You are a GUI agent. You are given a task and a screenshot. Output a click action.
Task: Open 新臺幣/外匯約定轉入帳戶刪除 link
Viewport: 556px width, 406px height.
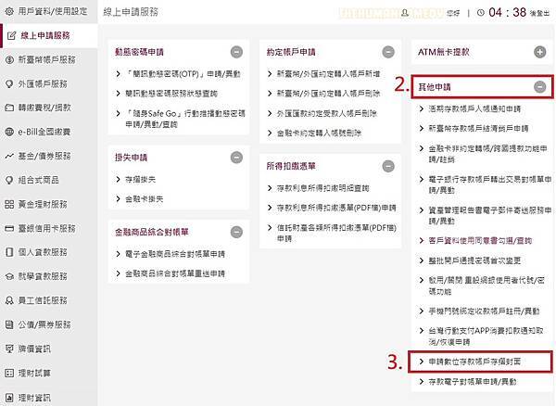(x=328, y=94)
